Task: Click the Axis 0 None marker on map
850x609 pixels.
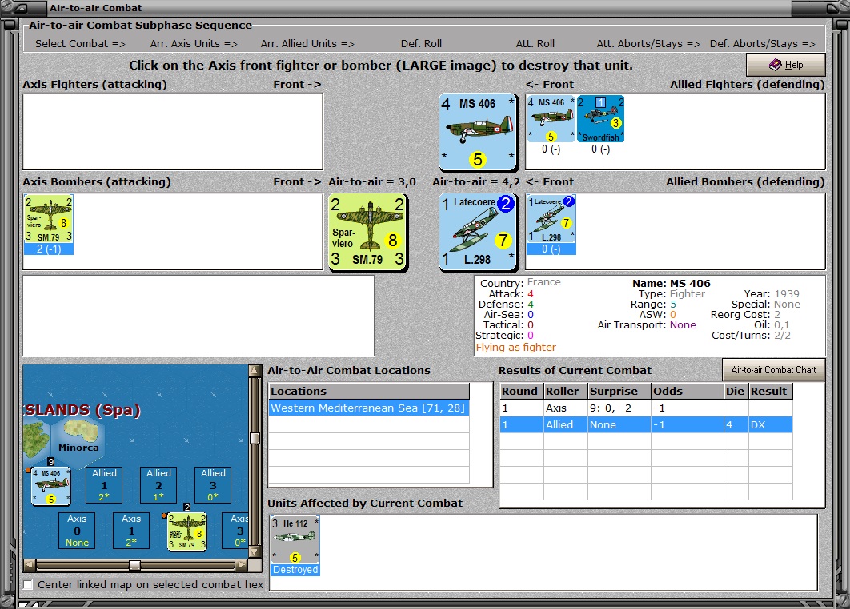Action: click(x=77, y=531)
